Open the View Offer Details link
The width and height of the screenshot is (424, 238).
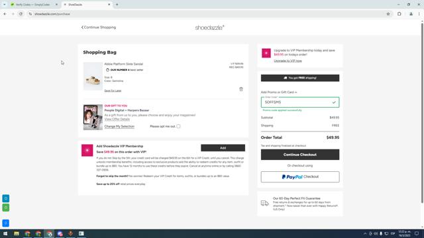(117, 119)
